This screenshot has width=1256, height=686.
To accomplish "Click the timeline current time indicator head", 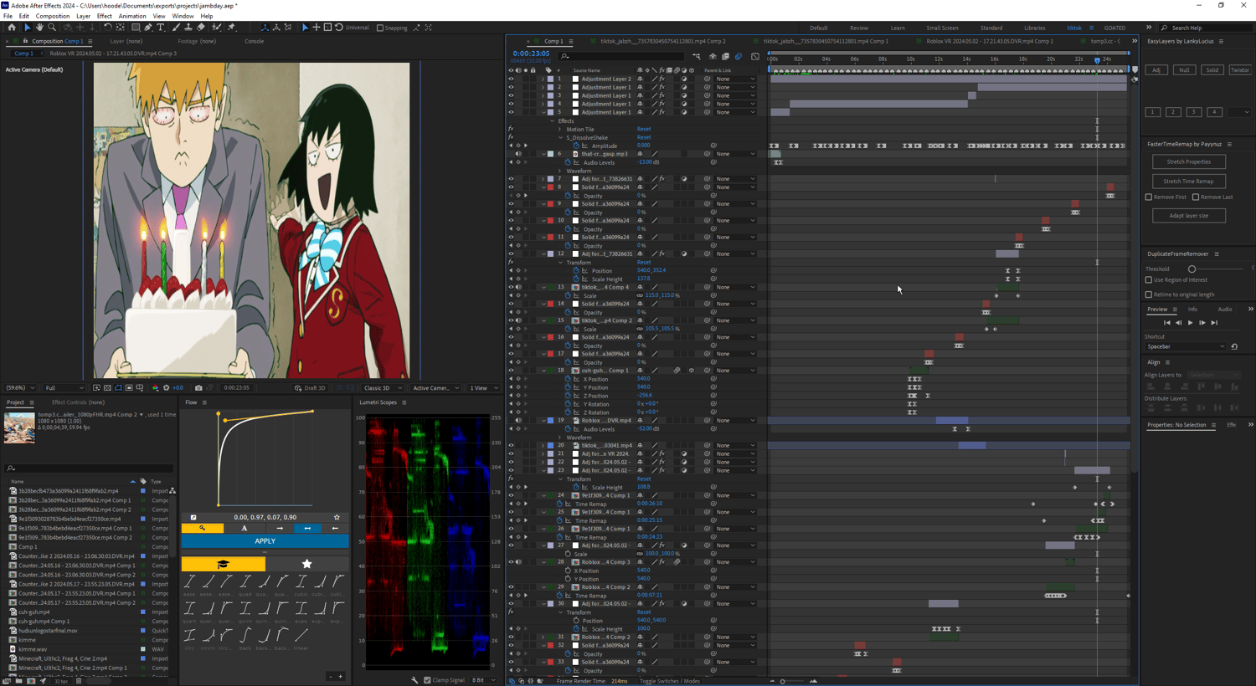I will pos(1097,60).
